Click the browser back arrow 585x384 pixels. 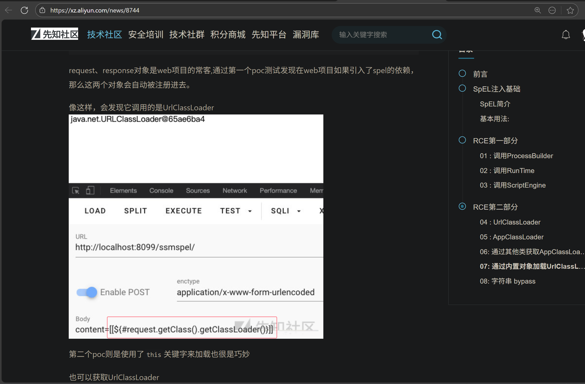9,10
